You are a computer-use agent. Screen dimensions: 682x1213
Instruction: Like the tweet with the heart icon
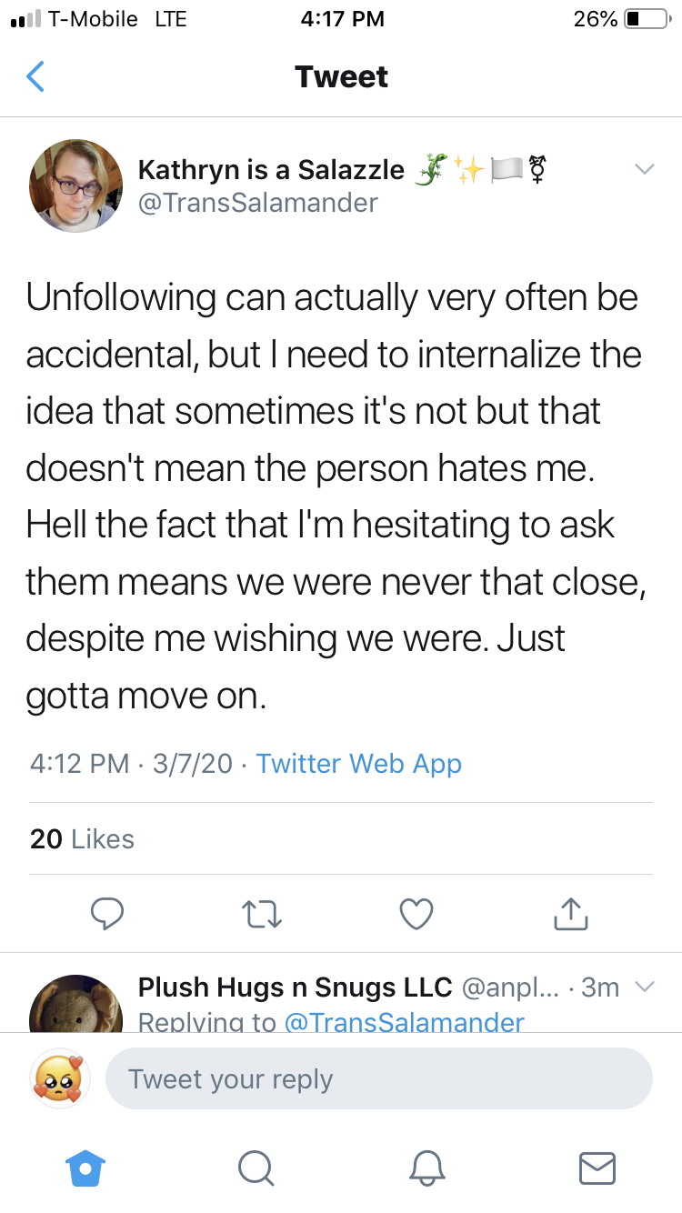point(416,914)
